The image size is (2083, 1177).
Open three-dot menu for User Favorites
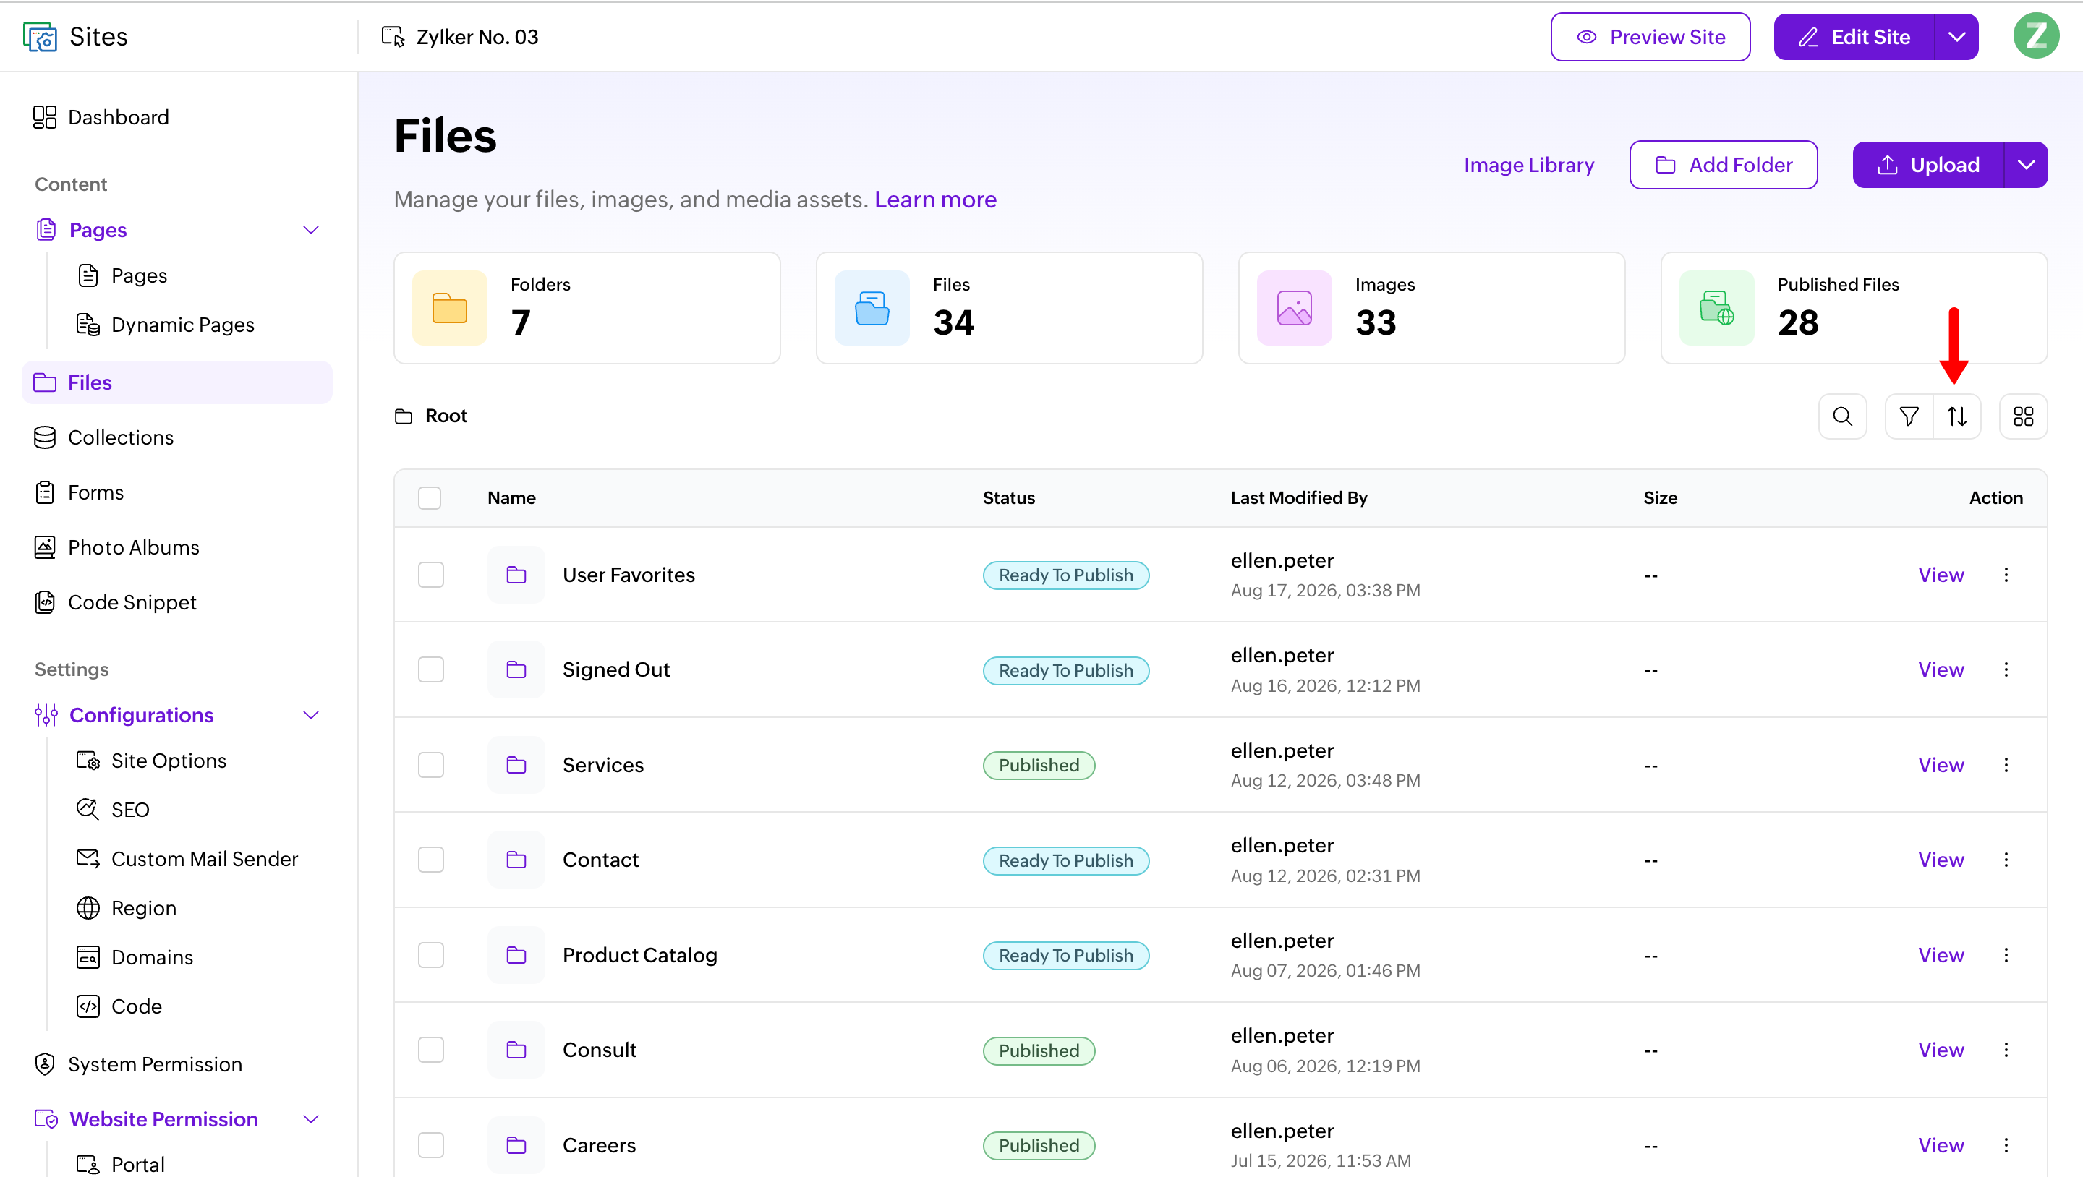2006,575
